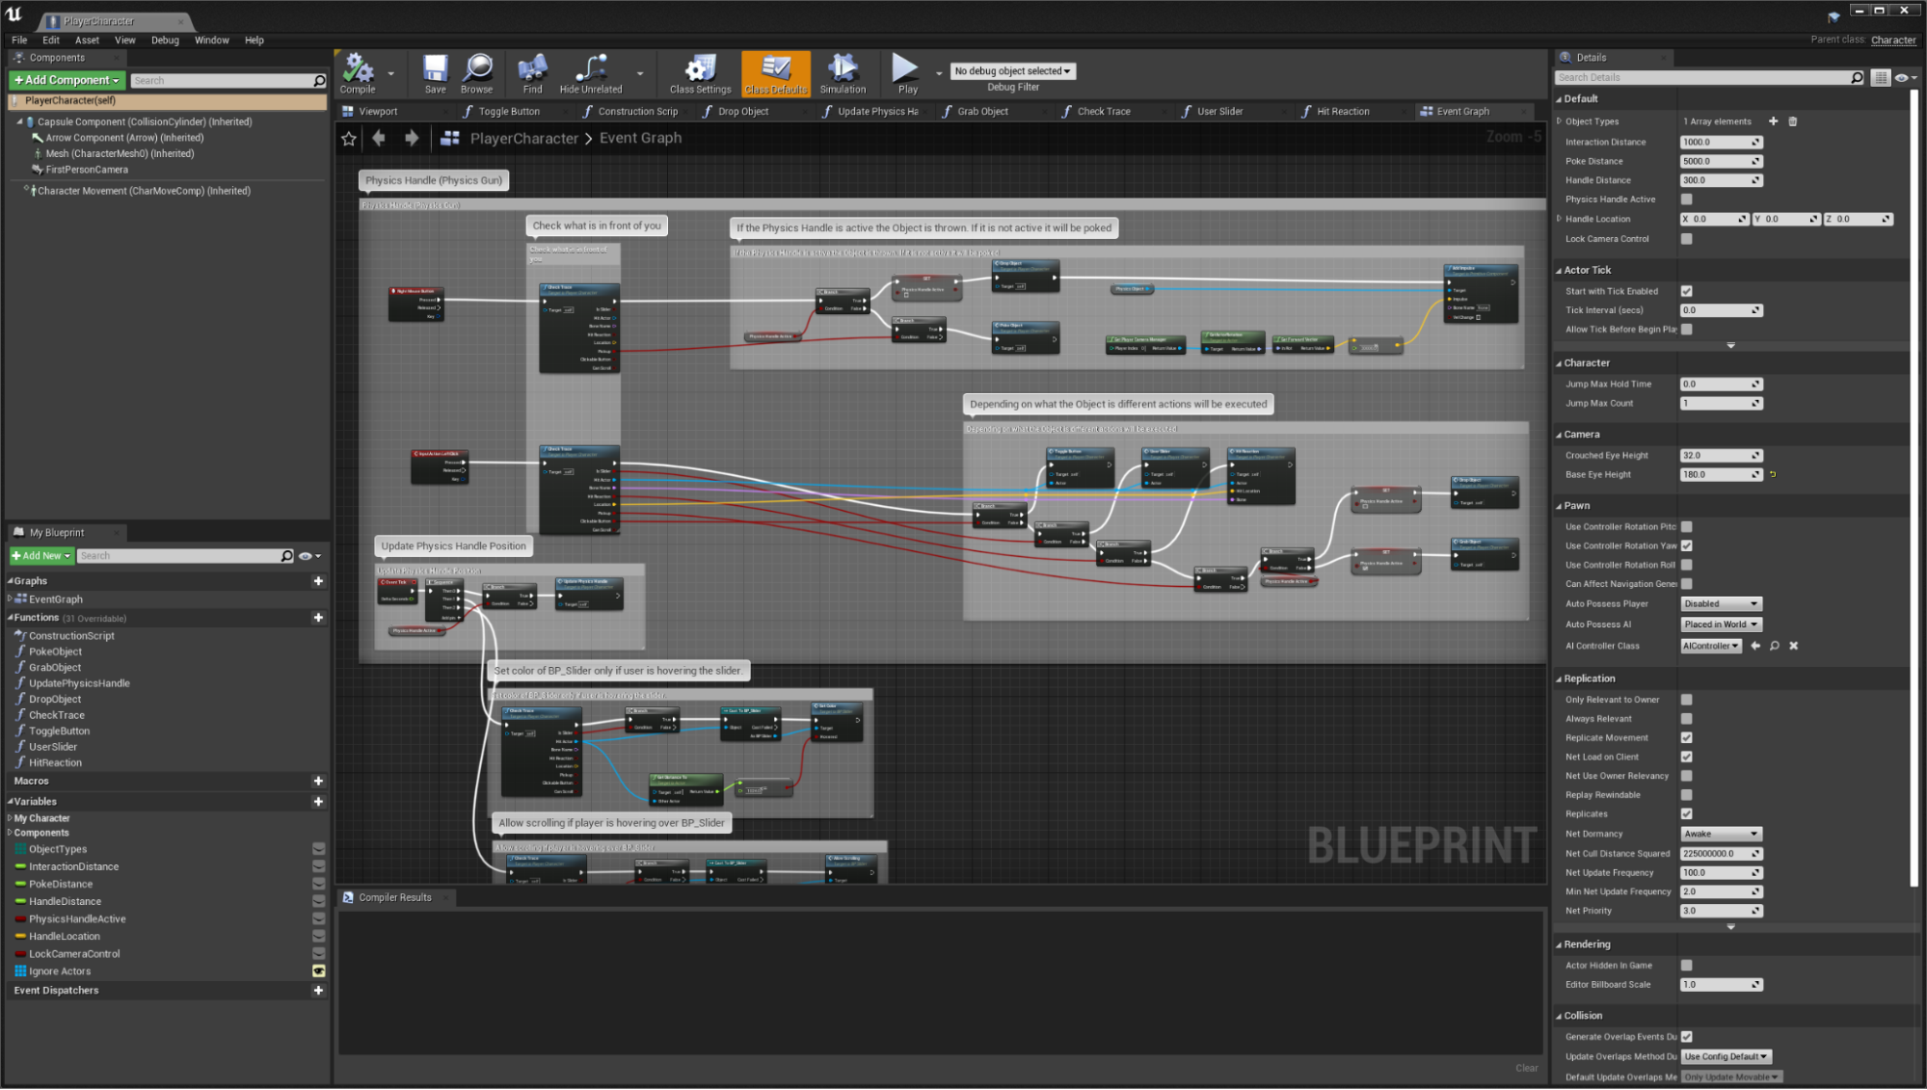This screenshot has height=1090, width=1927.
Task: Enable the Physics Handle Active checkbox
Action: click(1686, 199)
